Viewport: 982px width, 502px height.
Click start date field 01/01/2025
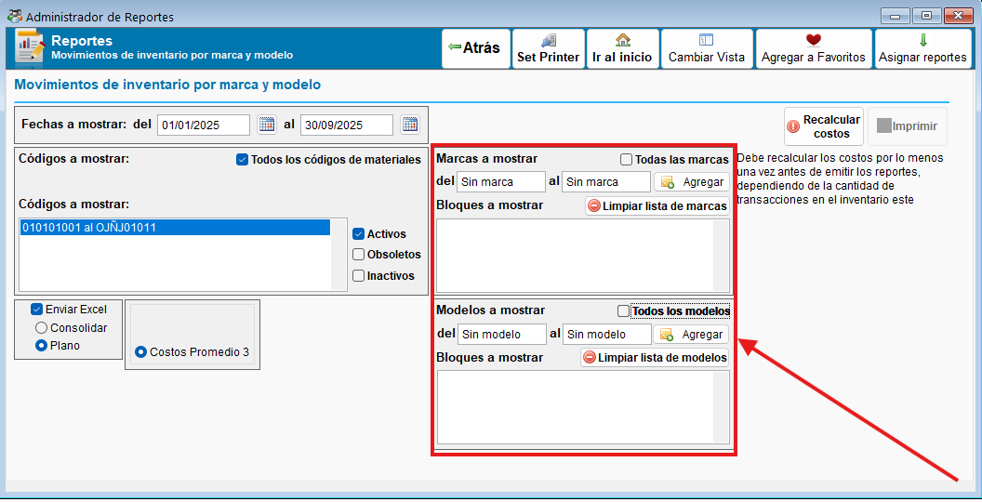click(204, 125)
